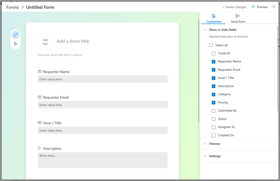Click the Requester Name input field

point(103,79)
